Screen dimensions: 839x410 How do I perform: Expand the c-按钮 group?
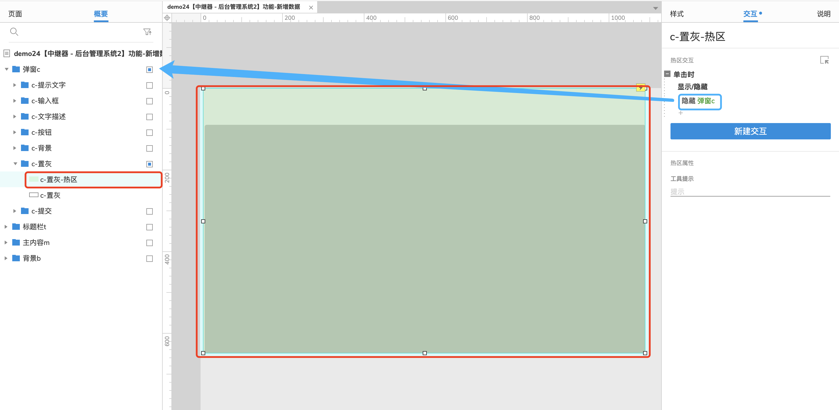15,132
